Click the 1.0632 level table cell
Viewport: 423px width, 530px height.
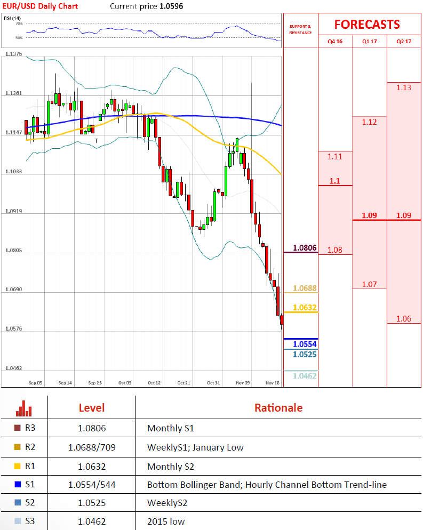click(92, 467)
